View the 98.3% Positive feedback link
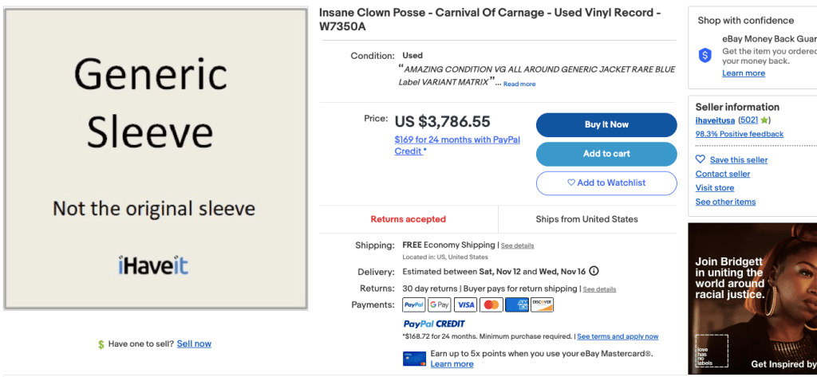The height and width of the screenshot is (377, 817). [739, 134]
